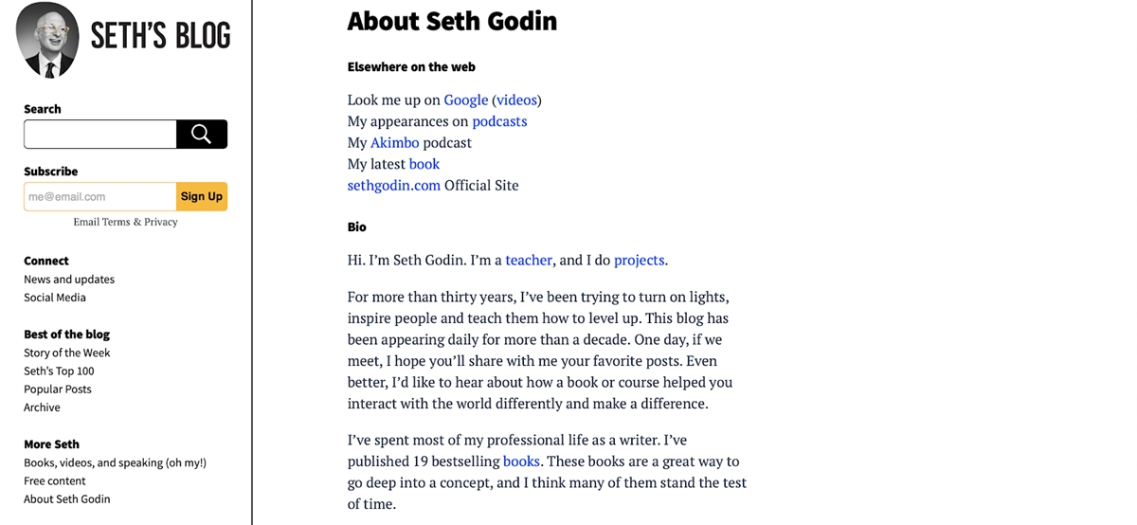Click the teacher link in bio
Screen dimensions: 1137x525
click(x=528, y=260)
